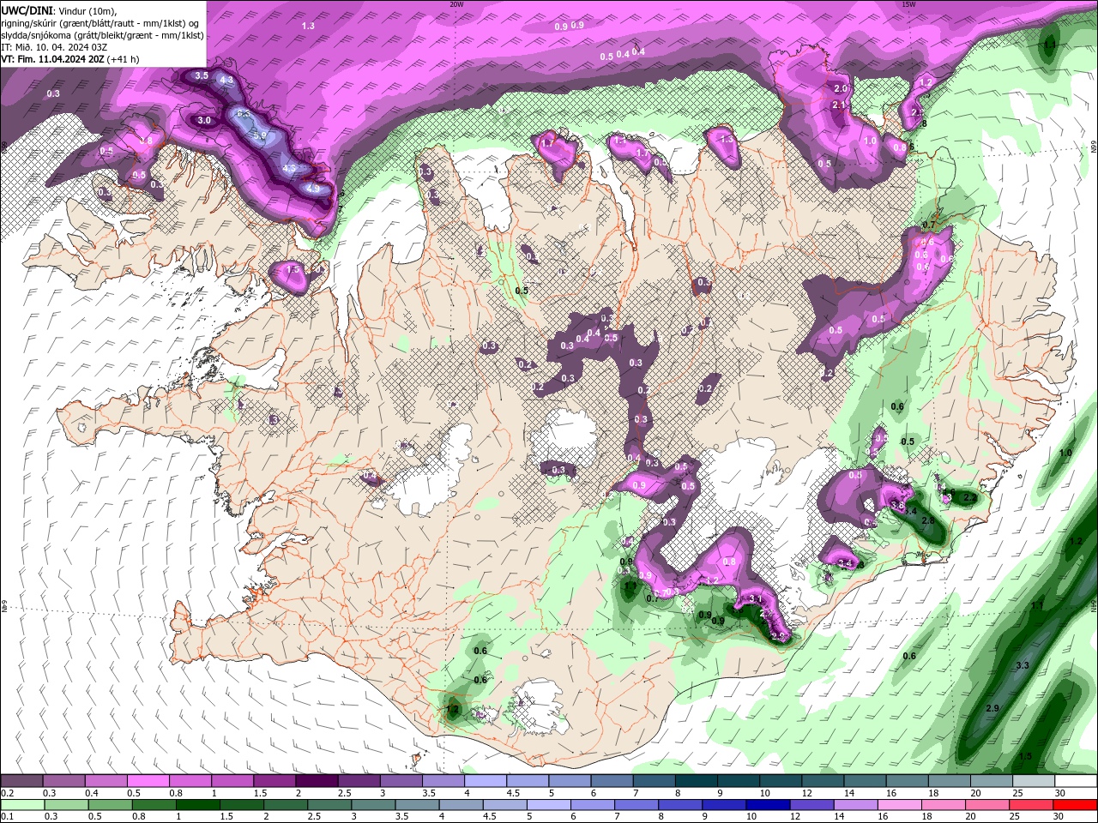This screenshot has height=823, width=1098.
Task: Click the 3.1 precipitation value on the map
Action: [x=756, y=598]
